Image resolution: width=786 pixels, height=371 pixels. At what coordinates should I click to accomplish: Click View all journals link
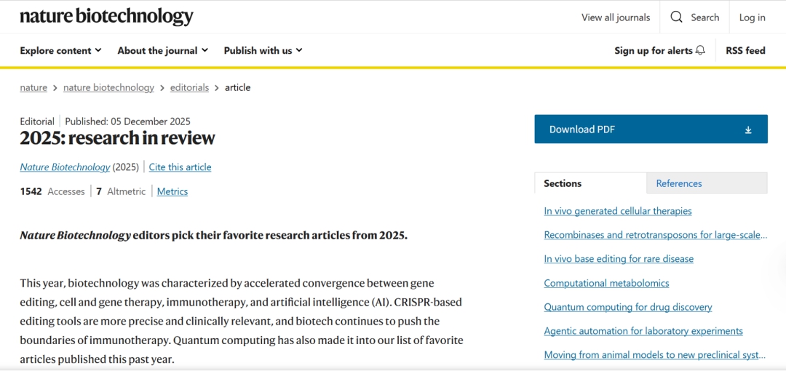[x=616, y=17]
